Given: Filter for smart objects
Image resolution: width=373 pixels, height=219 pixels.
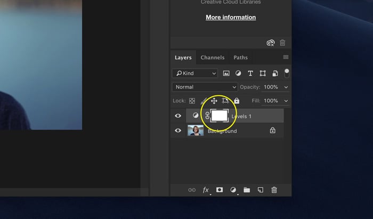Looking at the screenshot, I should (275, 73).
